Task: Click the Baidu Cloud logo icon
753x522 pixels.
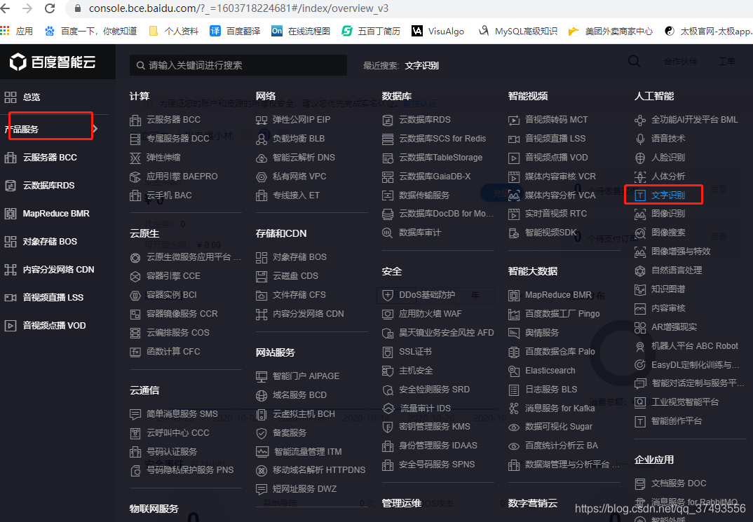Action: (x=18, y=62)
